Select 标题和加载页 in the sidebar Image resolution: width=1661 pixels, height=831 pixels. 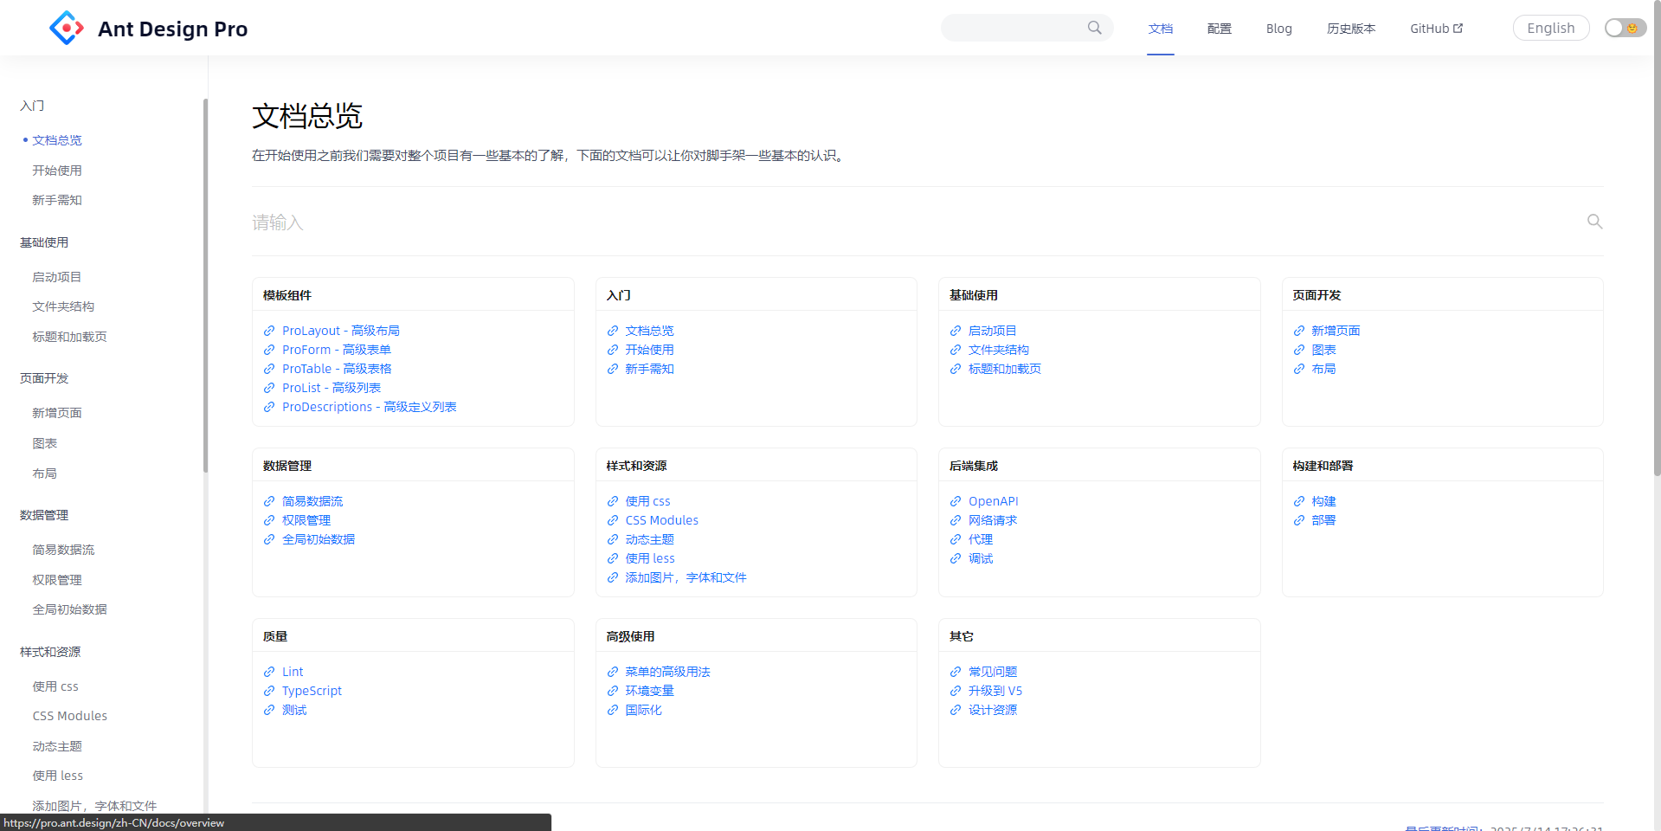pyautogui.click(x=69, y=337)
